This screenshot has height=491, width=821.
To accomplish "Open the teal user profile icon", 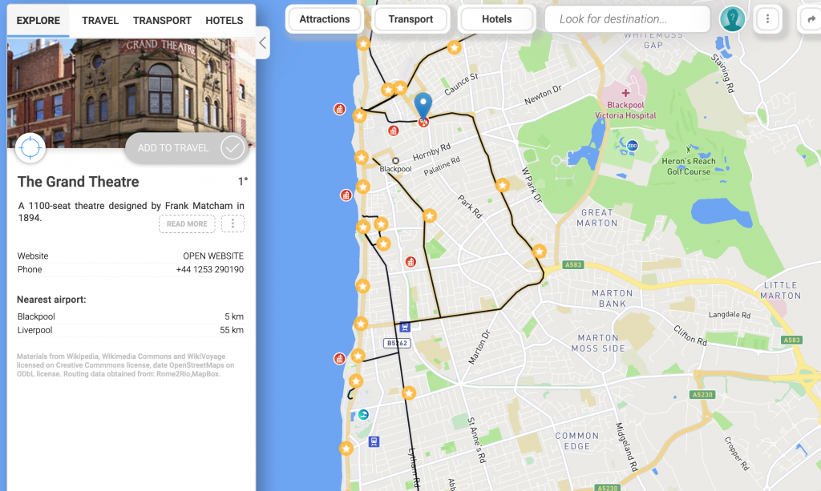I will pyautogui.click(x=732, y=18).
